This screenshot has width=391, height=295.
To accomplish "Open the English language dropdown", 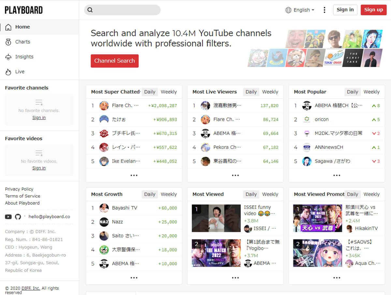I will [x=300, y=10].
